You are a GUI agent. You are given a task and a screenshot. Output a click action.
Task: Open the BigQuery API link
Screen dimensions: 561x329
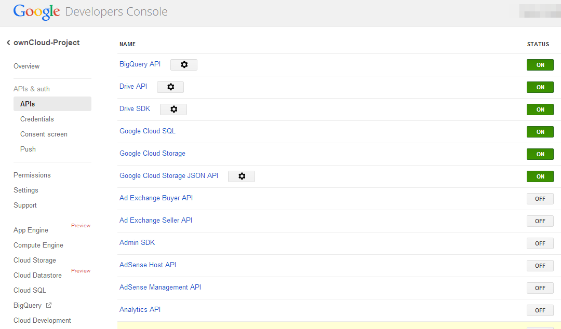pyautogui.click(x=140, y=64)
